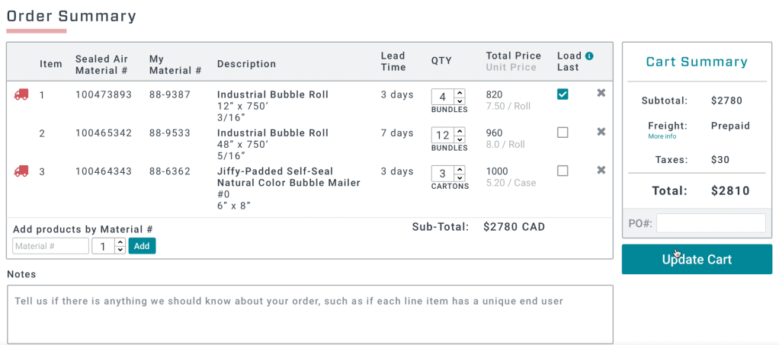Screen dimensions: 779x345
Task: Increase the add-product quantity stepper
Action: coord(120,242)
